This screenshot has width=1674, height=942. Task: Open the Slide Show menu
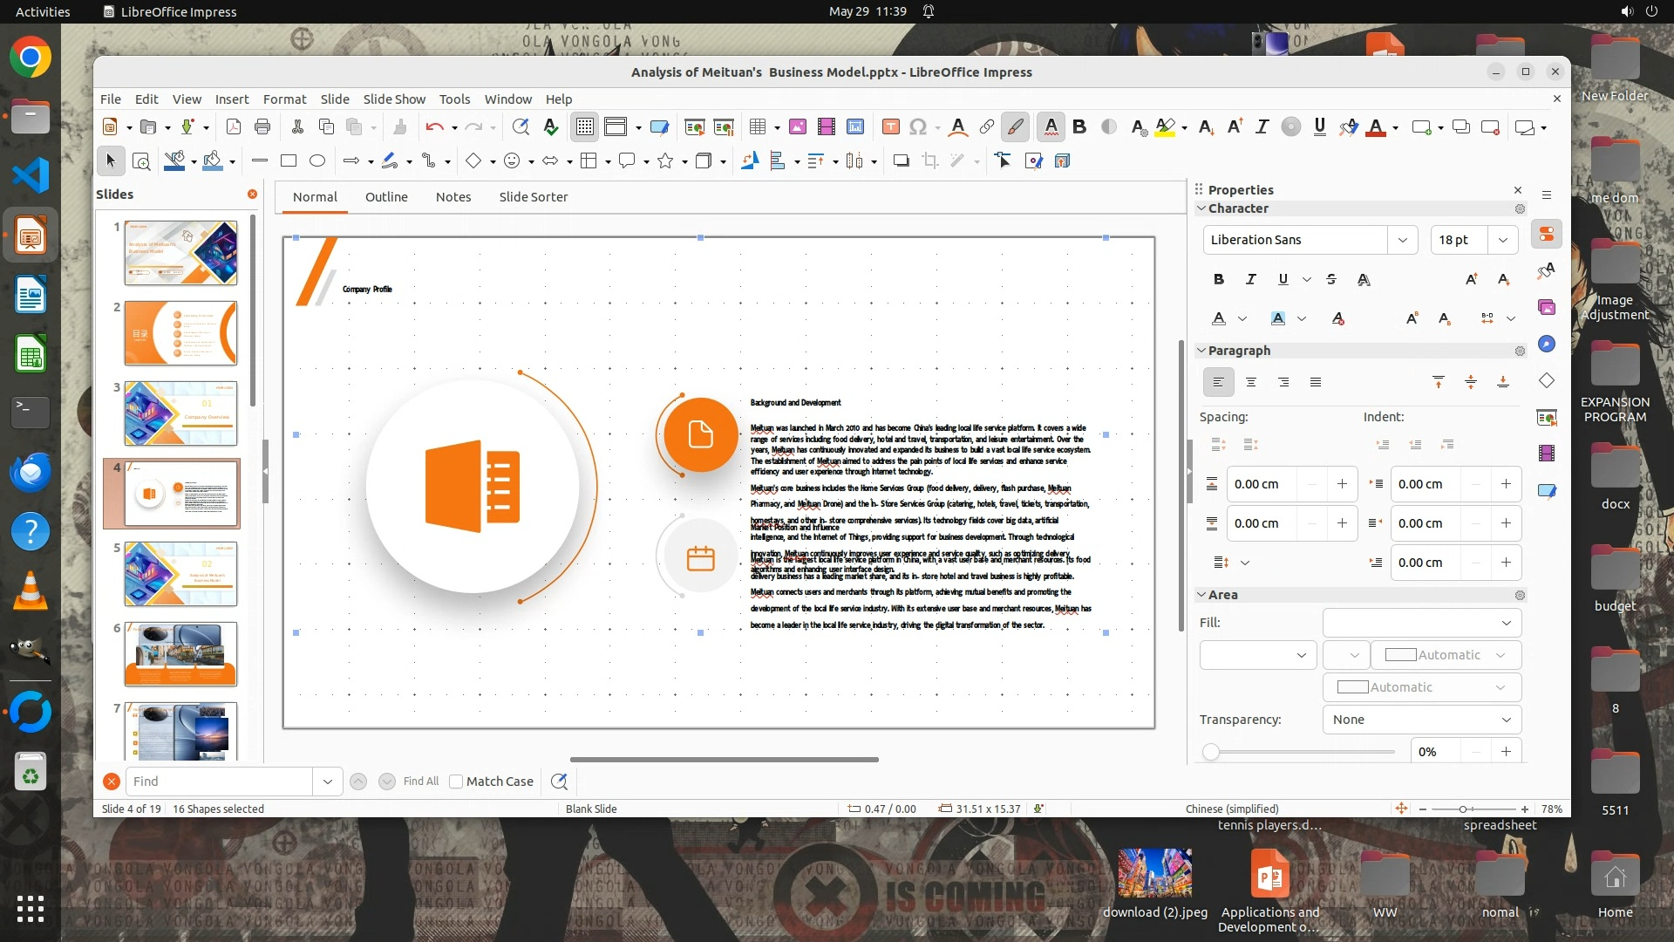tap(394, 99)
